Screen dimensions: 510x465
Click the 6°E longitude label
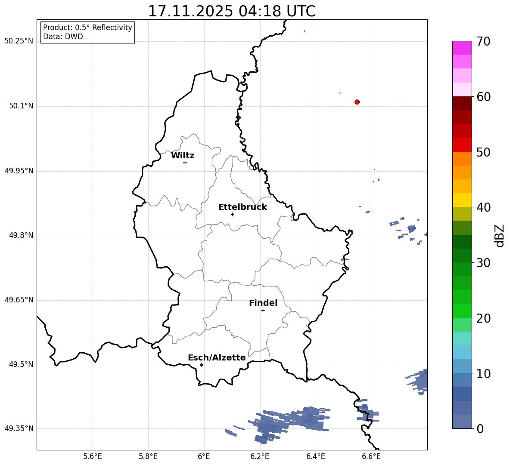coord(204,456)
